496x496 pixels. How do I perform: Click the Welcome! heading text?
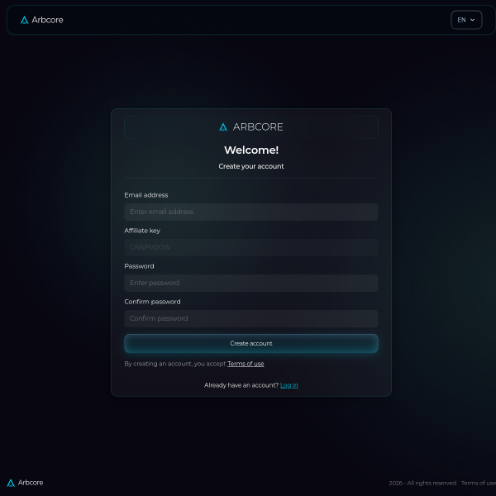pyautogui.click(x=251, y=150)
